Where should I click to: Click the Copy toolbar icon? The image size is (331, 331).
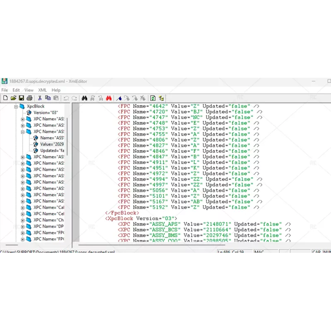click(x=48, y=98)
